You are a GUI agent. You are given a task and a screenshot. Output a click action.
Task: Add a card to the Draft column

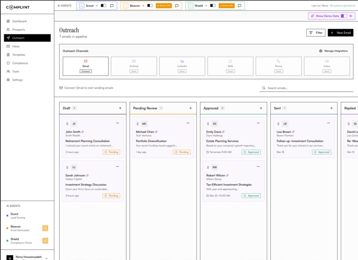pyautogui.click(x=120, y=108)
